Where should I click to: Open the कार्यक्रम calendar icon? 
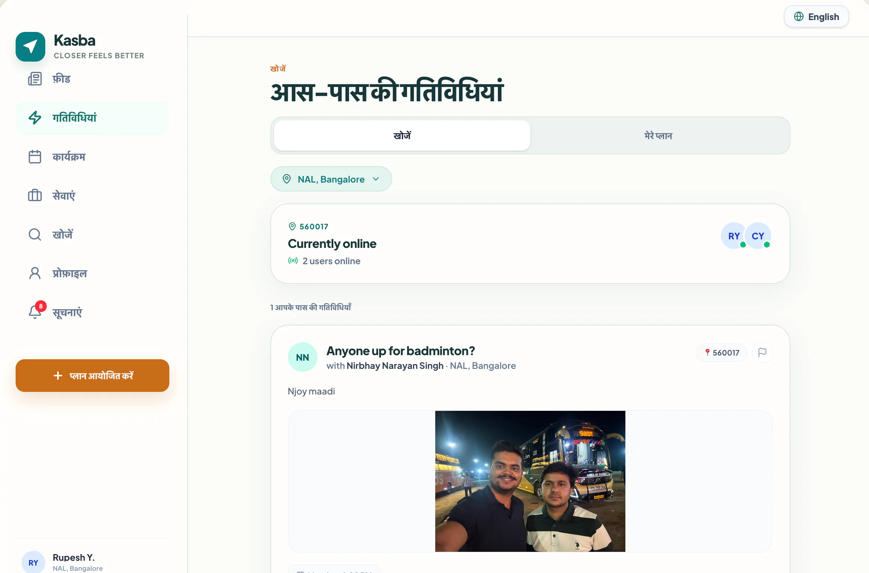(x=35, y=157)
